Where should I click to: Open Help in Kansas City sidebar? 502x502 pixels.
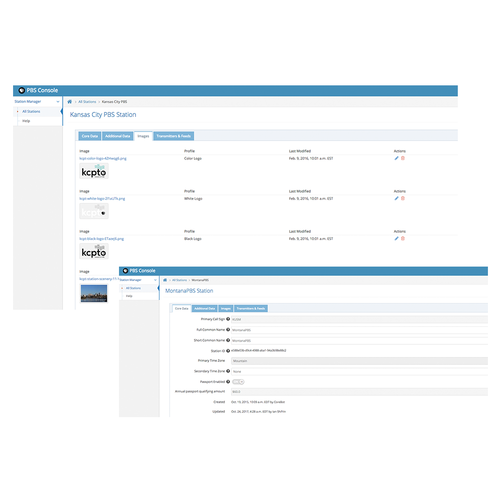tap(26, 121)
